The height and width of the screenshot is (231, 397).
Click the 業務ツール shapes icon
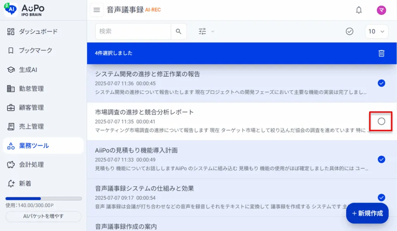(x=10, y=146)
